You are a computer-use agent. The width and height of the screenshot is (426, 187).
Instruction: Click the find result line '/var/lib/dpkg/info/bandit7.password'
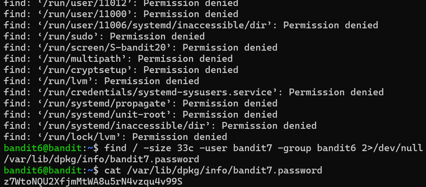tap(101, 159)
